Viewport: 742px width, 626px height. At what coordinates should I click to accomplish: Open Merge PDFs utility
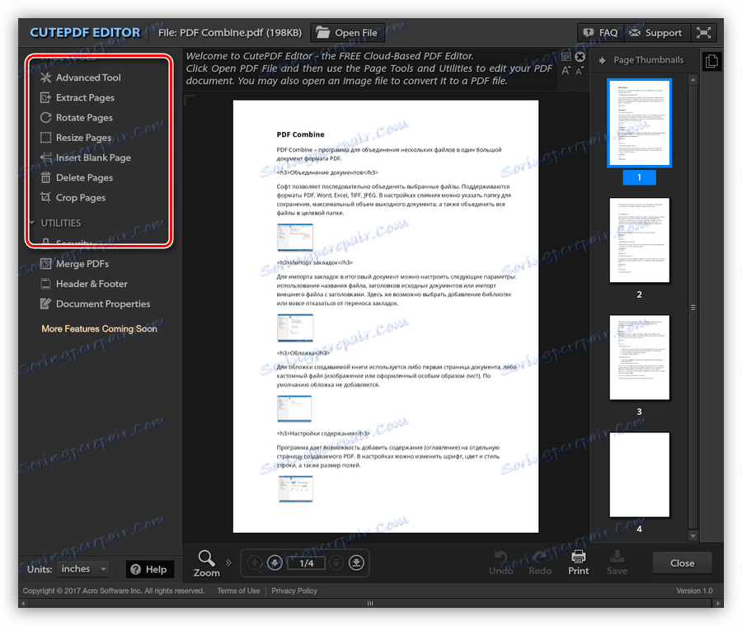pos(75,264)
